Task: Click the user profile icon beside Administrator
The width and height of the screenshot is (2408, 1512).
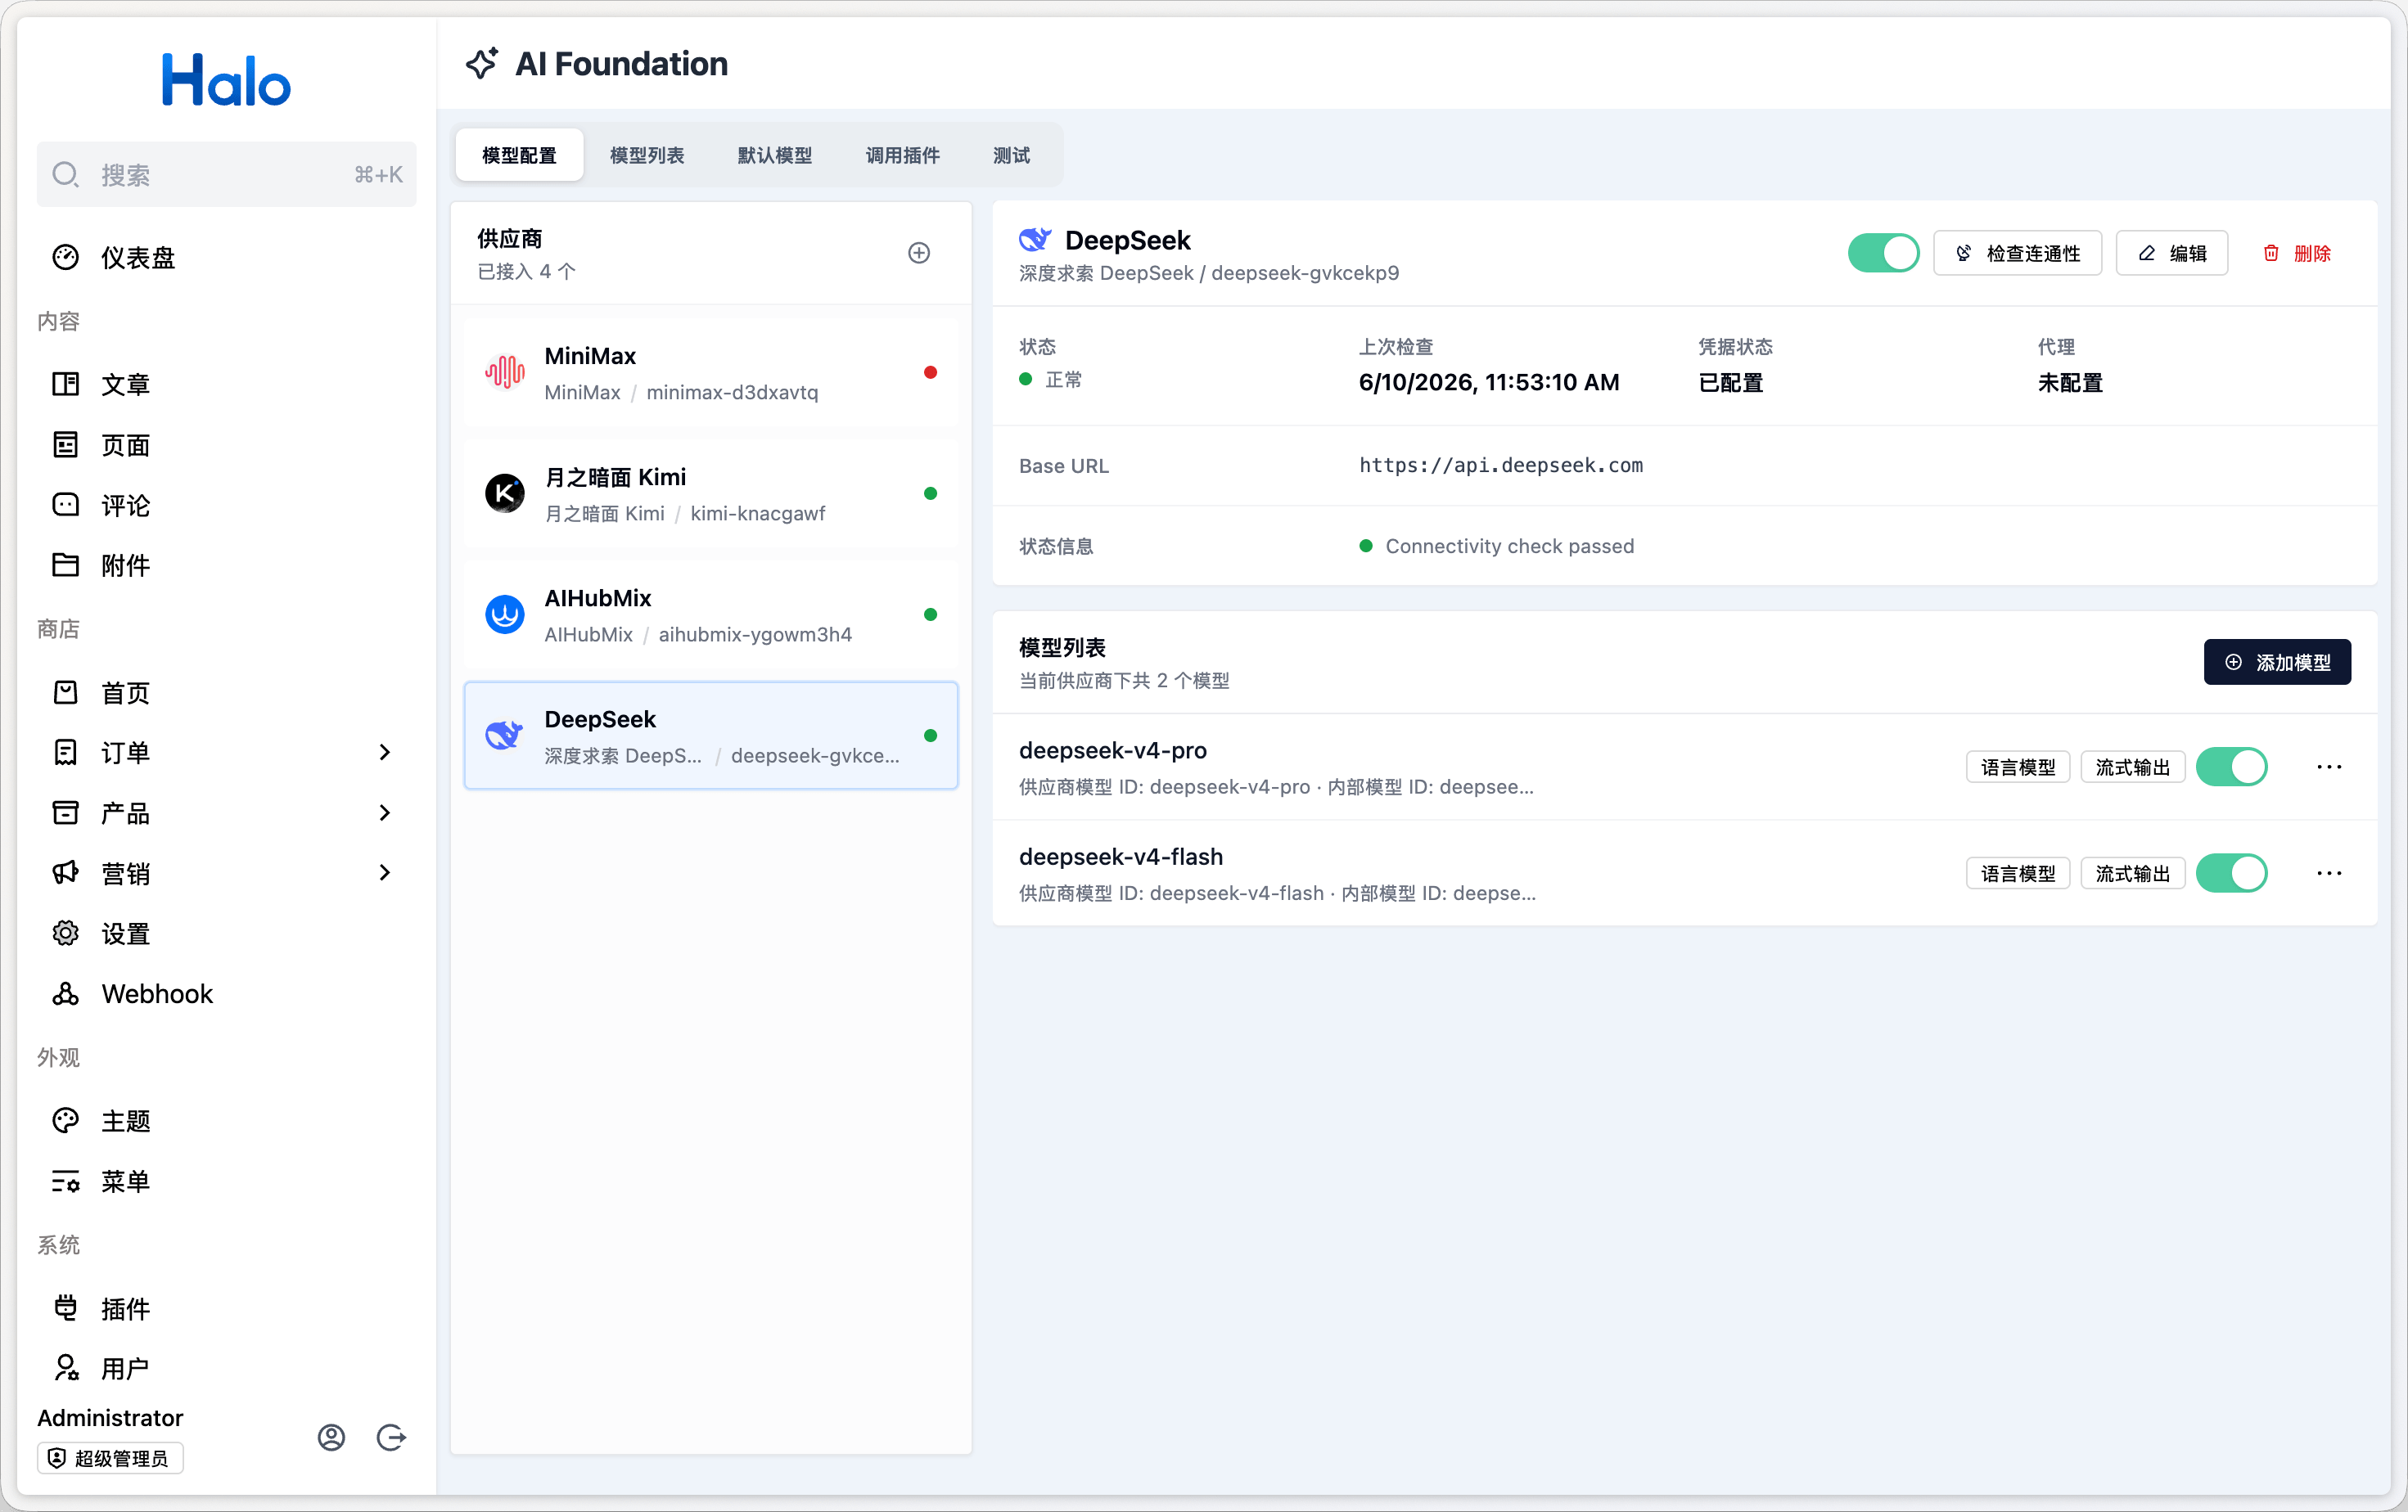Action: click(331, 1437)
